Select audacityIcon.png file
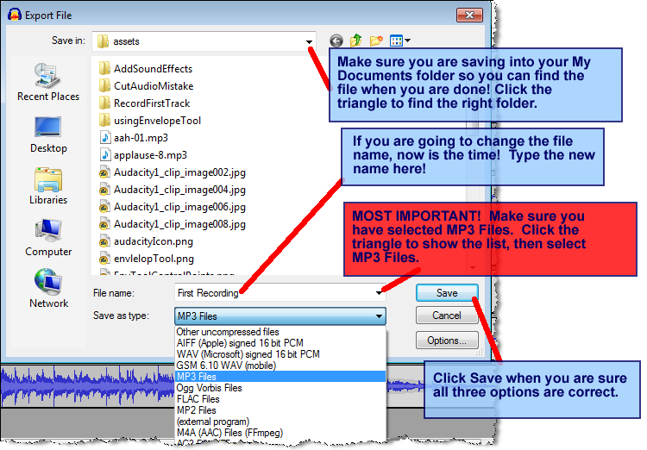This screenshot has height=450, width=647. pyautogui.click(x=147, y=241)
